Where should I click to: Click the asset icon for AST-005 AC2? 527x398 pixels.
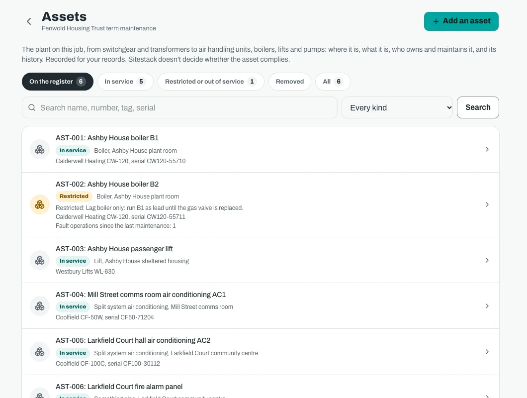(x=40, y=352)
